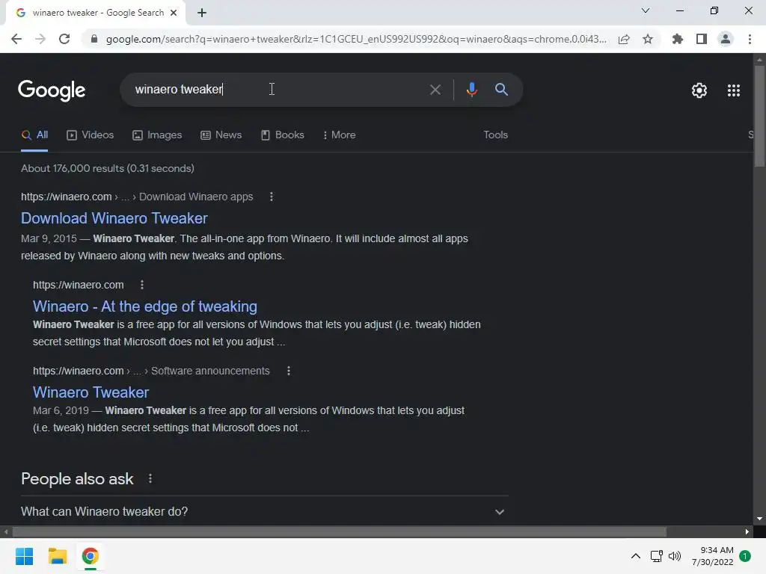
Task: Open File Explorer from the taskbar
Action: click(x=57, y=556)
